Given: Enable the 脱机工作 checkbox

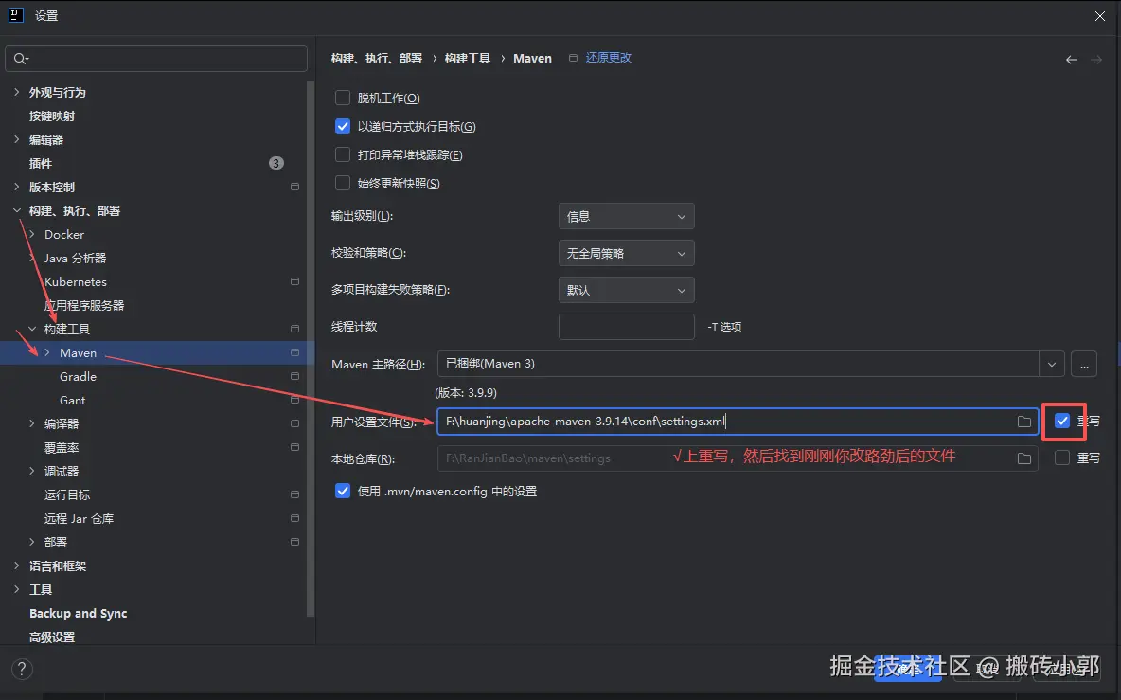Looking at the screenshot, I should (x=342, y=97).
